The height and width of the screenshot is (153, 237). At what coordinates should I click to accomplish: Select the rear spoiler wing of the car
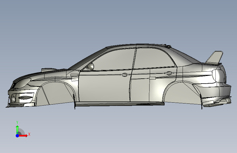coord(214,57)
